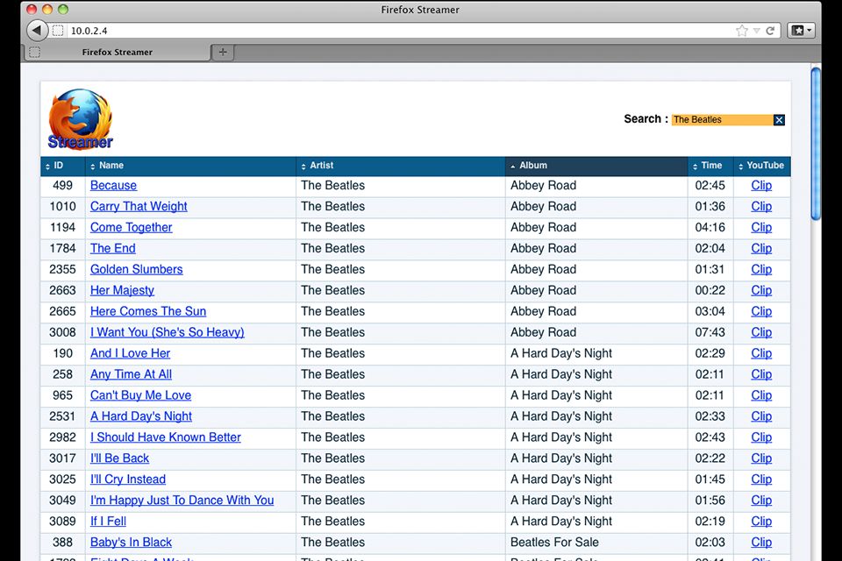
Task: Reload the page with the refresh icon
Action: (x=770, y=31)
